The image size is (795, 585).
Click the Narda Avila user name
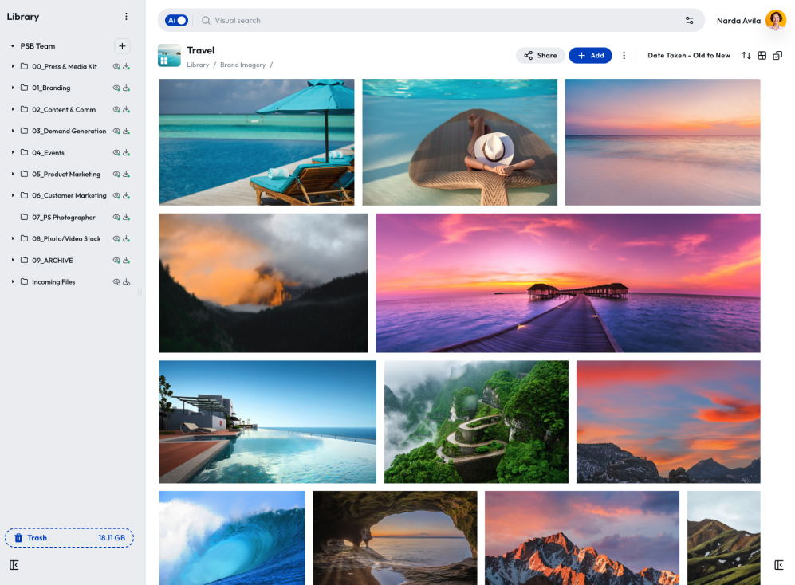click(x=738, y=20)
